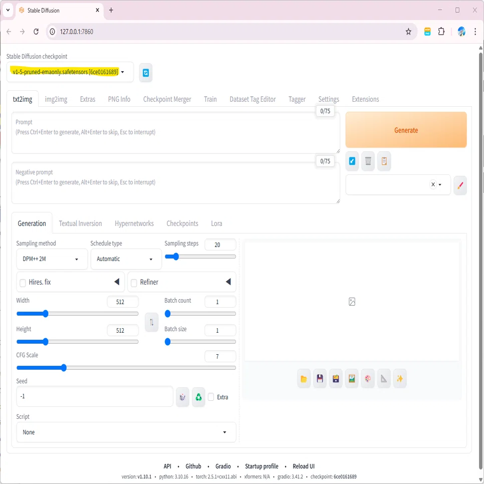This screenshot has height=484, width=484.
Task: Expand the Refiner section arrow
Action: pos(228,282)
